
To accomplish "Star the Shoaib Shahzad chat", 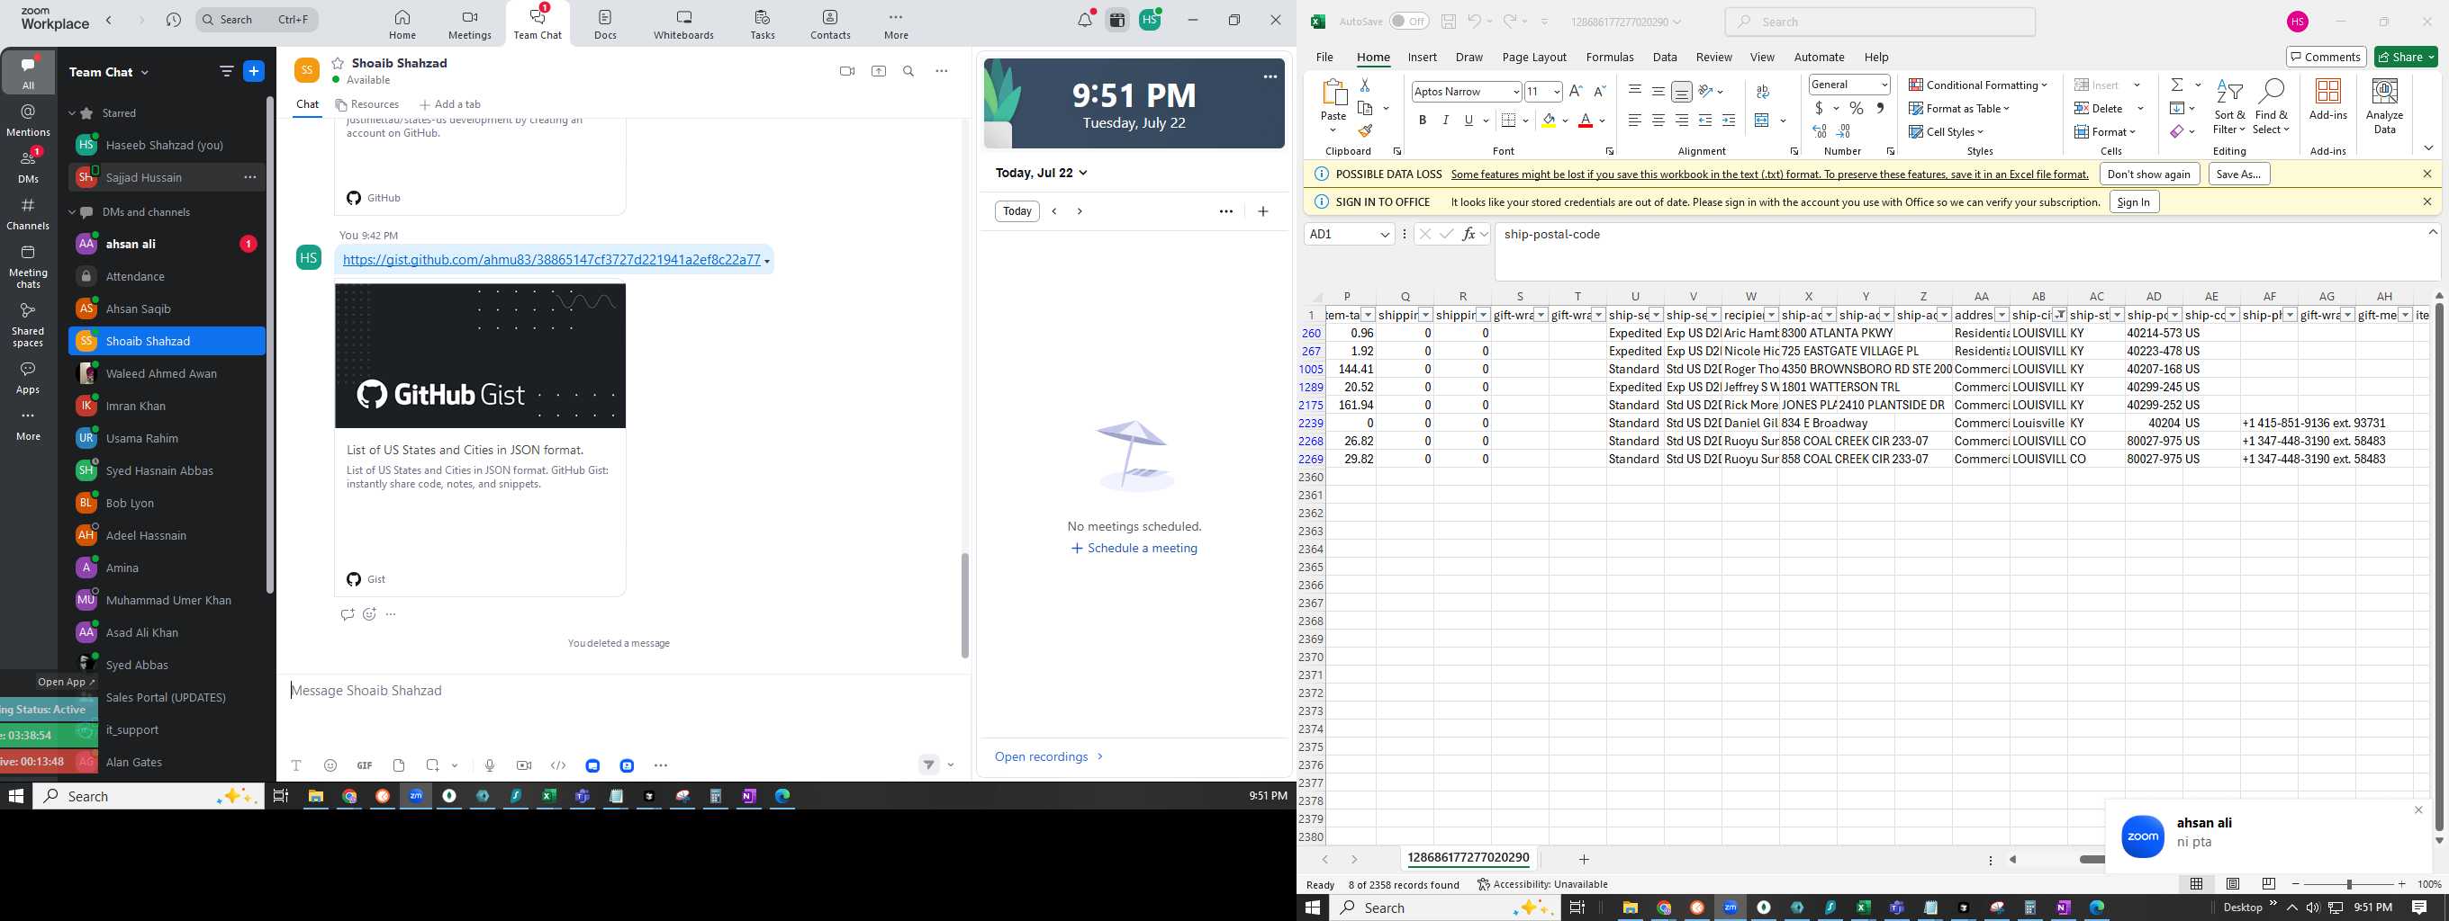I will click(338, 63).
